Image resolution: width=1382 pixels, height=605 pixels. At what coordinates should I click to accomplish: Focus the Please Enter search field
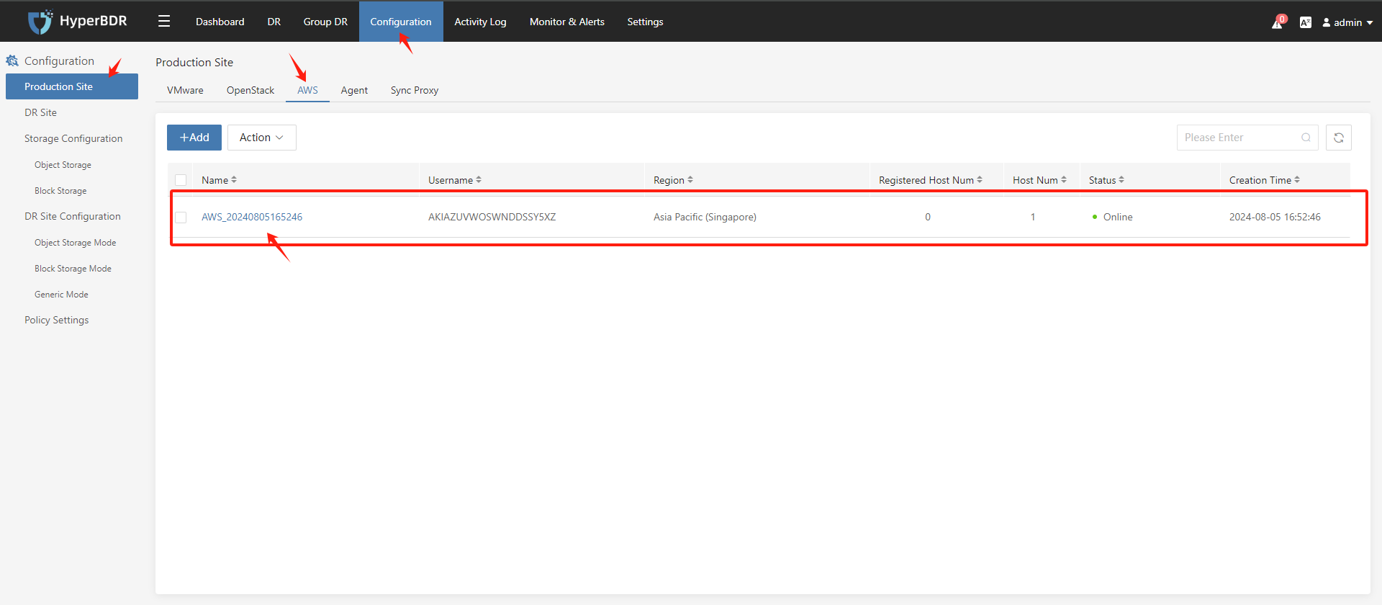pos(1247,138)
